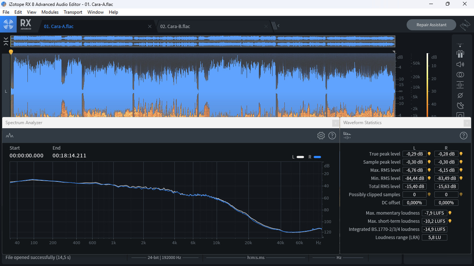The width and height of the screenshot is (474, 266).
Task: Expand the module list filter dropdown arrow
Action: click(x=460, y=45)
